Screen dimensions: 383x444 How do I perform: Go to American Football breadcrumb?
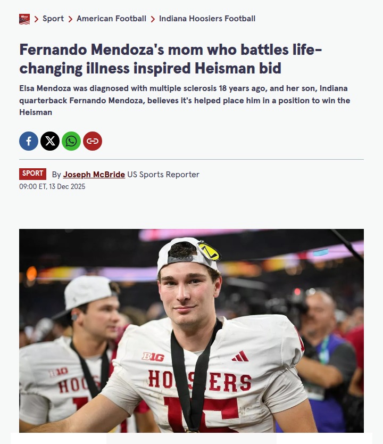pyautogui.click(x=111, y=19)
